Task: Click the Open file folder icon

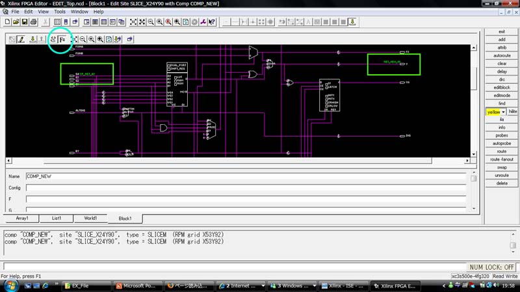Action: coord(16,22)
